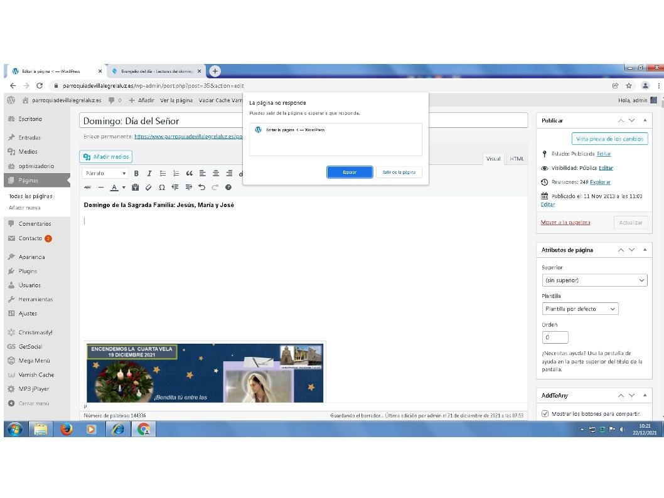The height and width of the screenshot is (498, 664).
Task: Open Varnish Cache in the sidebar
Action: [x=37, y=375]
